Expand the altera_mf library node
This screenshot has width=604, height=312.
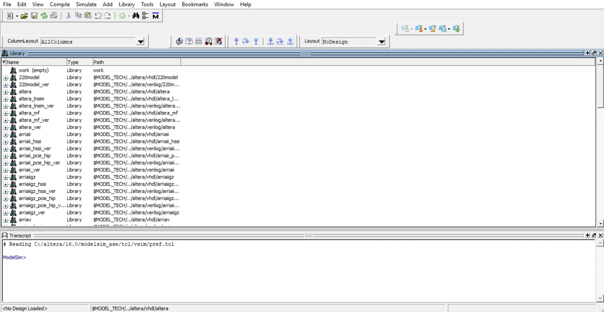click(6, 113)
